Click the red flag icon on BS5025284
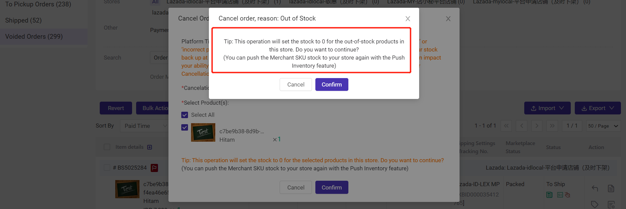The image size is (626, 209). [x=154, y=168]
